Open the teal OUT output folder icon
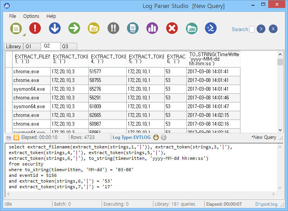 tap(192, 28)
